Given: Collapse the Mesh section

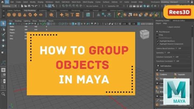Looking at the screenshot, I should [157, 70].
